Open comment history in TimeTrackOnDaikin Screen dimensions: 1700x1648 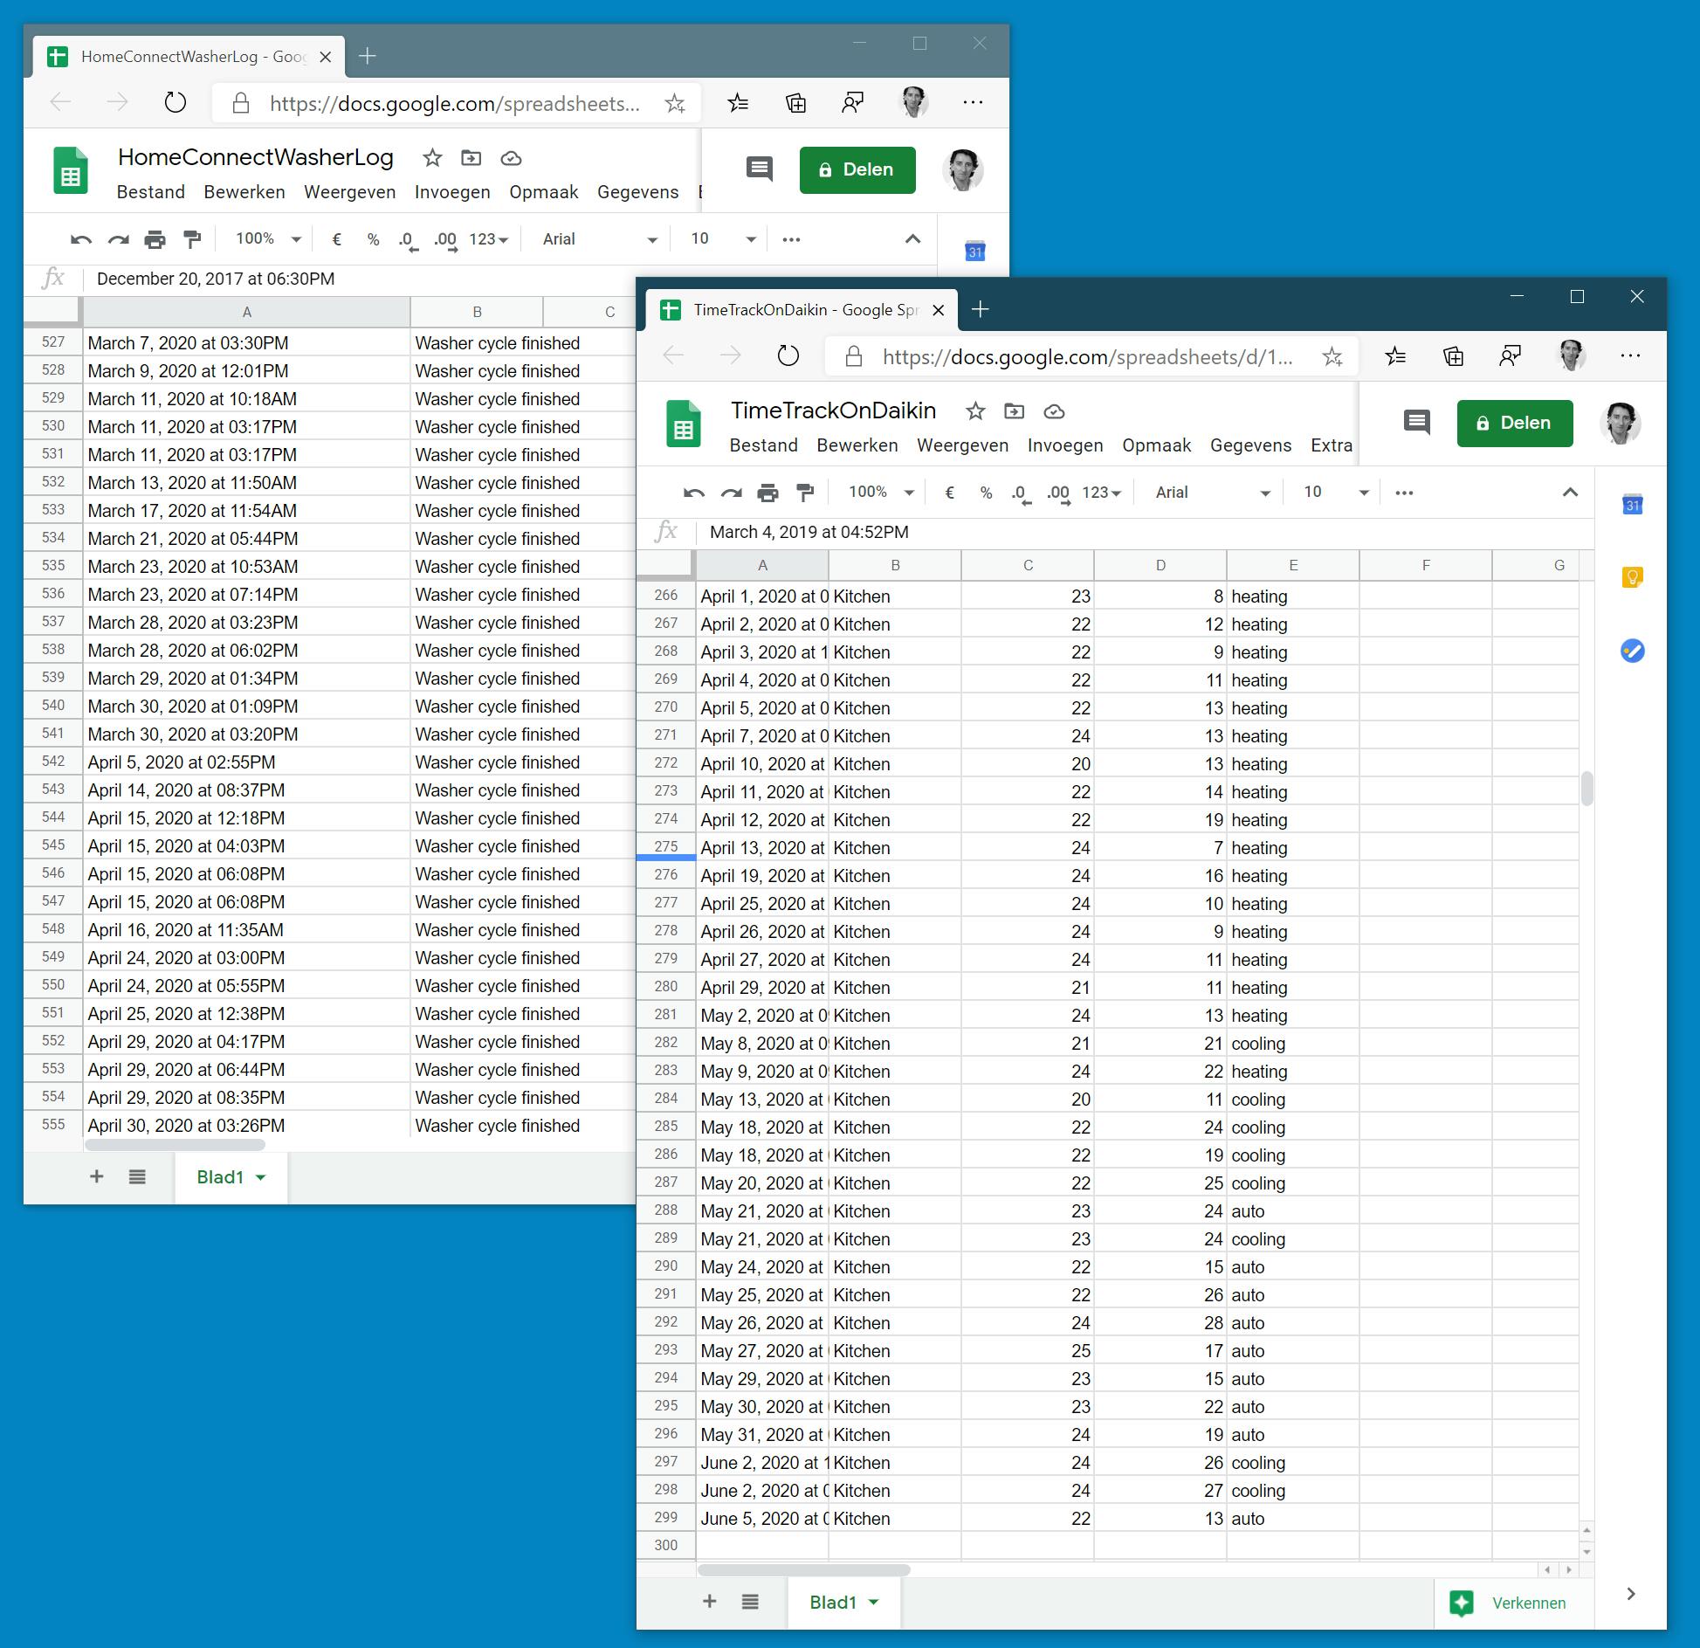1416,424
